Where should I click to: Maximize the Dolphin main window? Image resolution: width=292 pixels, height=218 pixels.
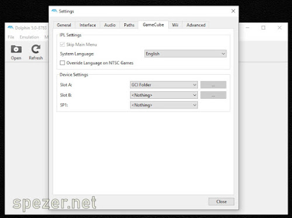[263, 27]
